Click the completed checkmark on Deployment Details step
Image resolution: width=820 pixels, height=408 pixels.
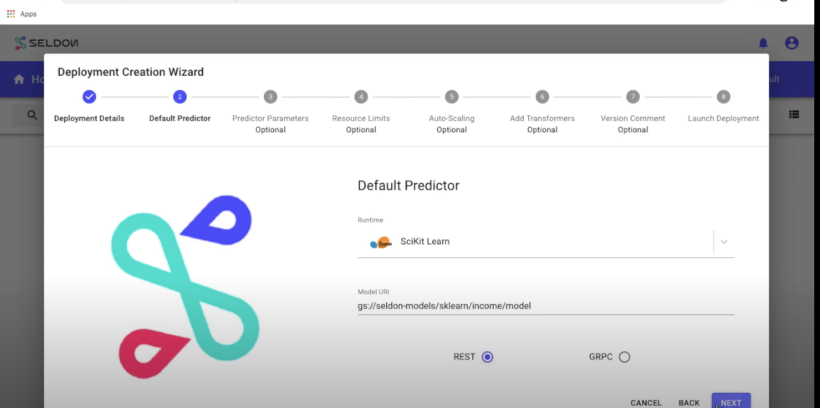point(89,97)
